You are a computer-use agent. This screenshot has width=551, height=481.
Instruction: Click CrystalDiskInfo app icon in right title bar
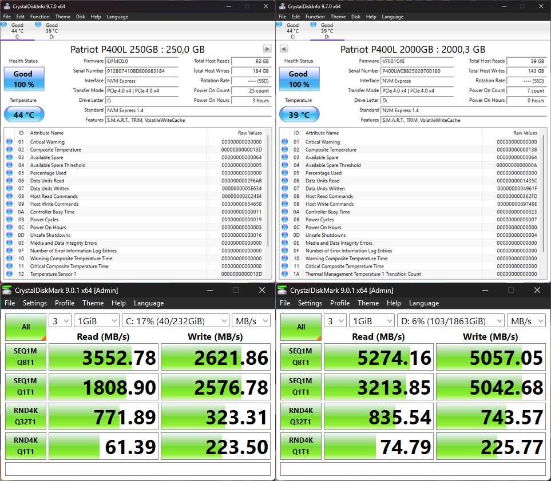(282, 6)
